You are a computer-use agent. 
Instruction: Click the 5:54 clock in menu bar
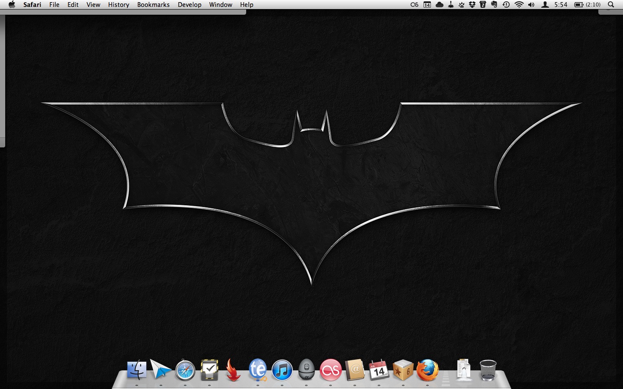(x=561, y=5)
